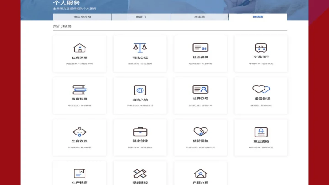Select the 优待抚恤 heart handshake icon
The image size is (329, 185).
pos(200,132)
